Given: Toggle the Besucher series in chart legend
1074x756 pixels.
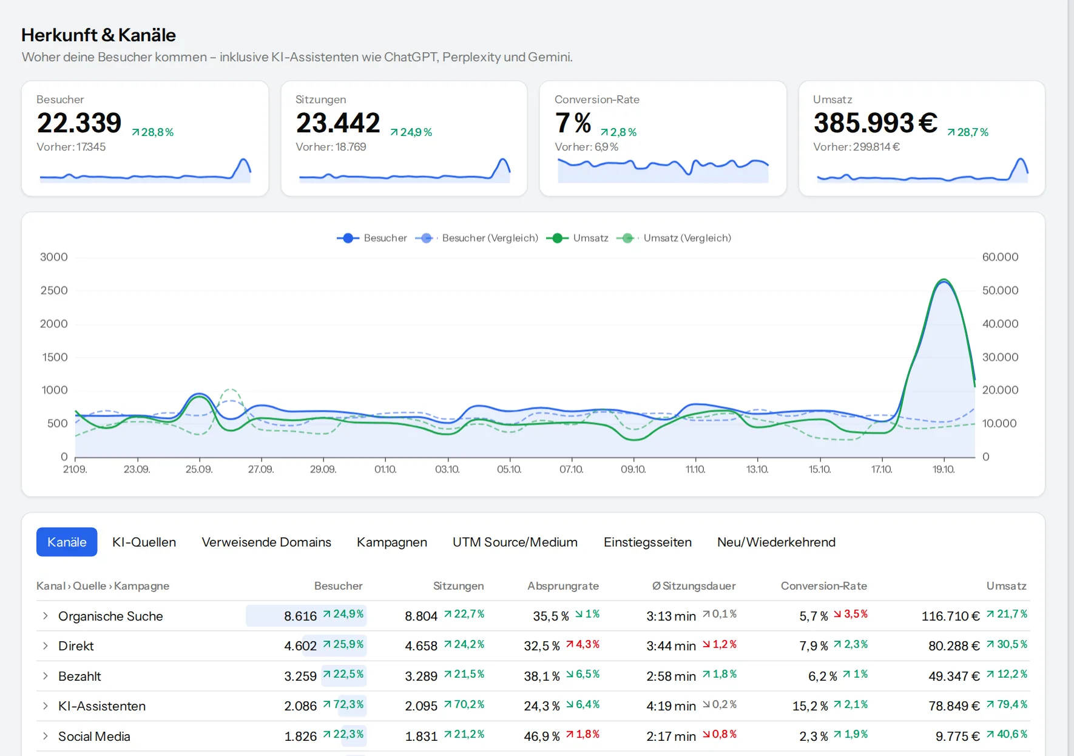Looking at the screenshot, I should coord(372,238).
